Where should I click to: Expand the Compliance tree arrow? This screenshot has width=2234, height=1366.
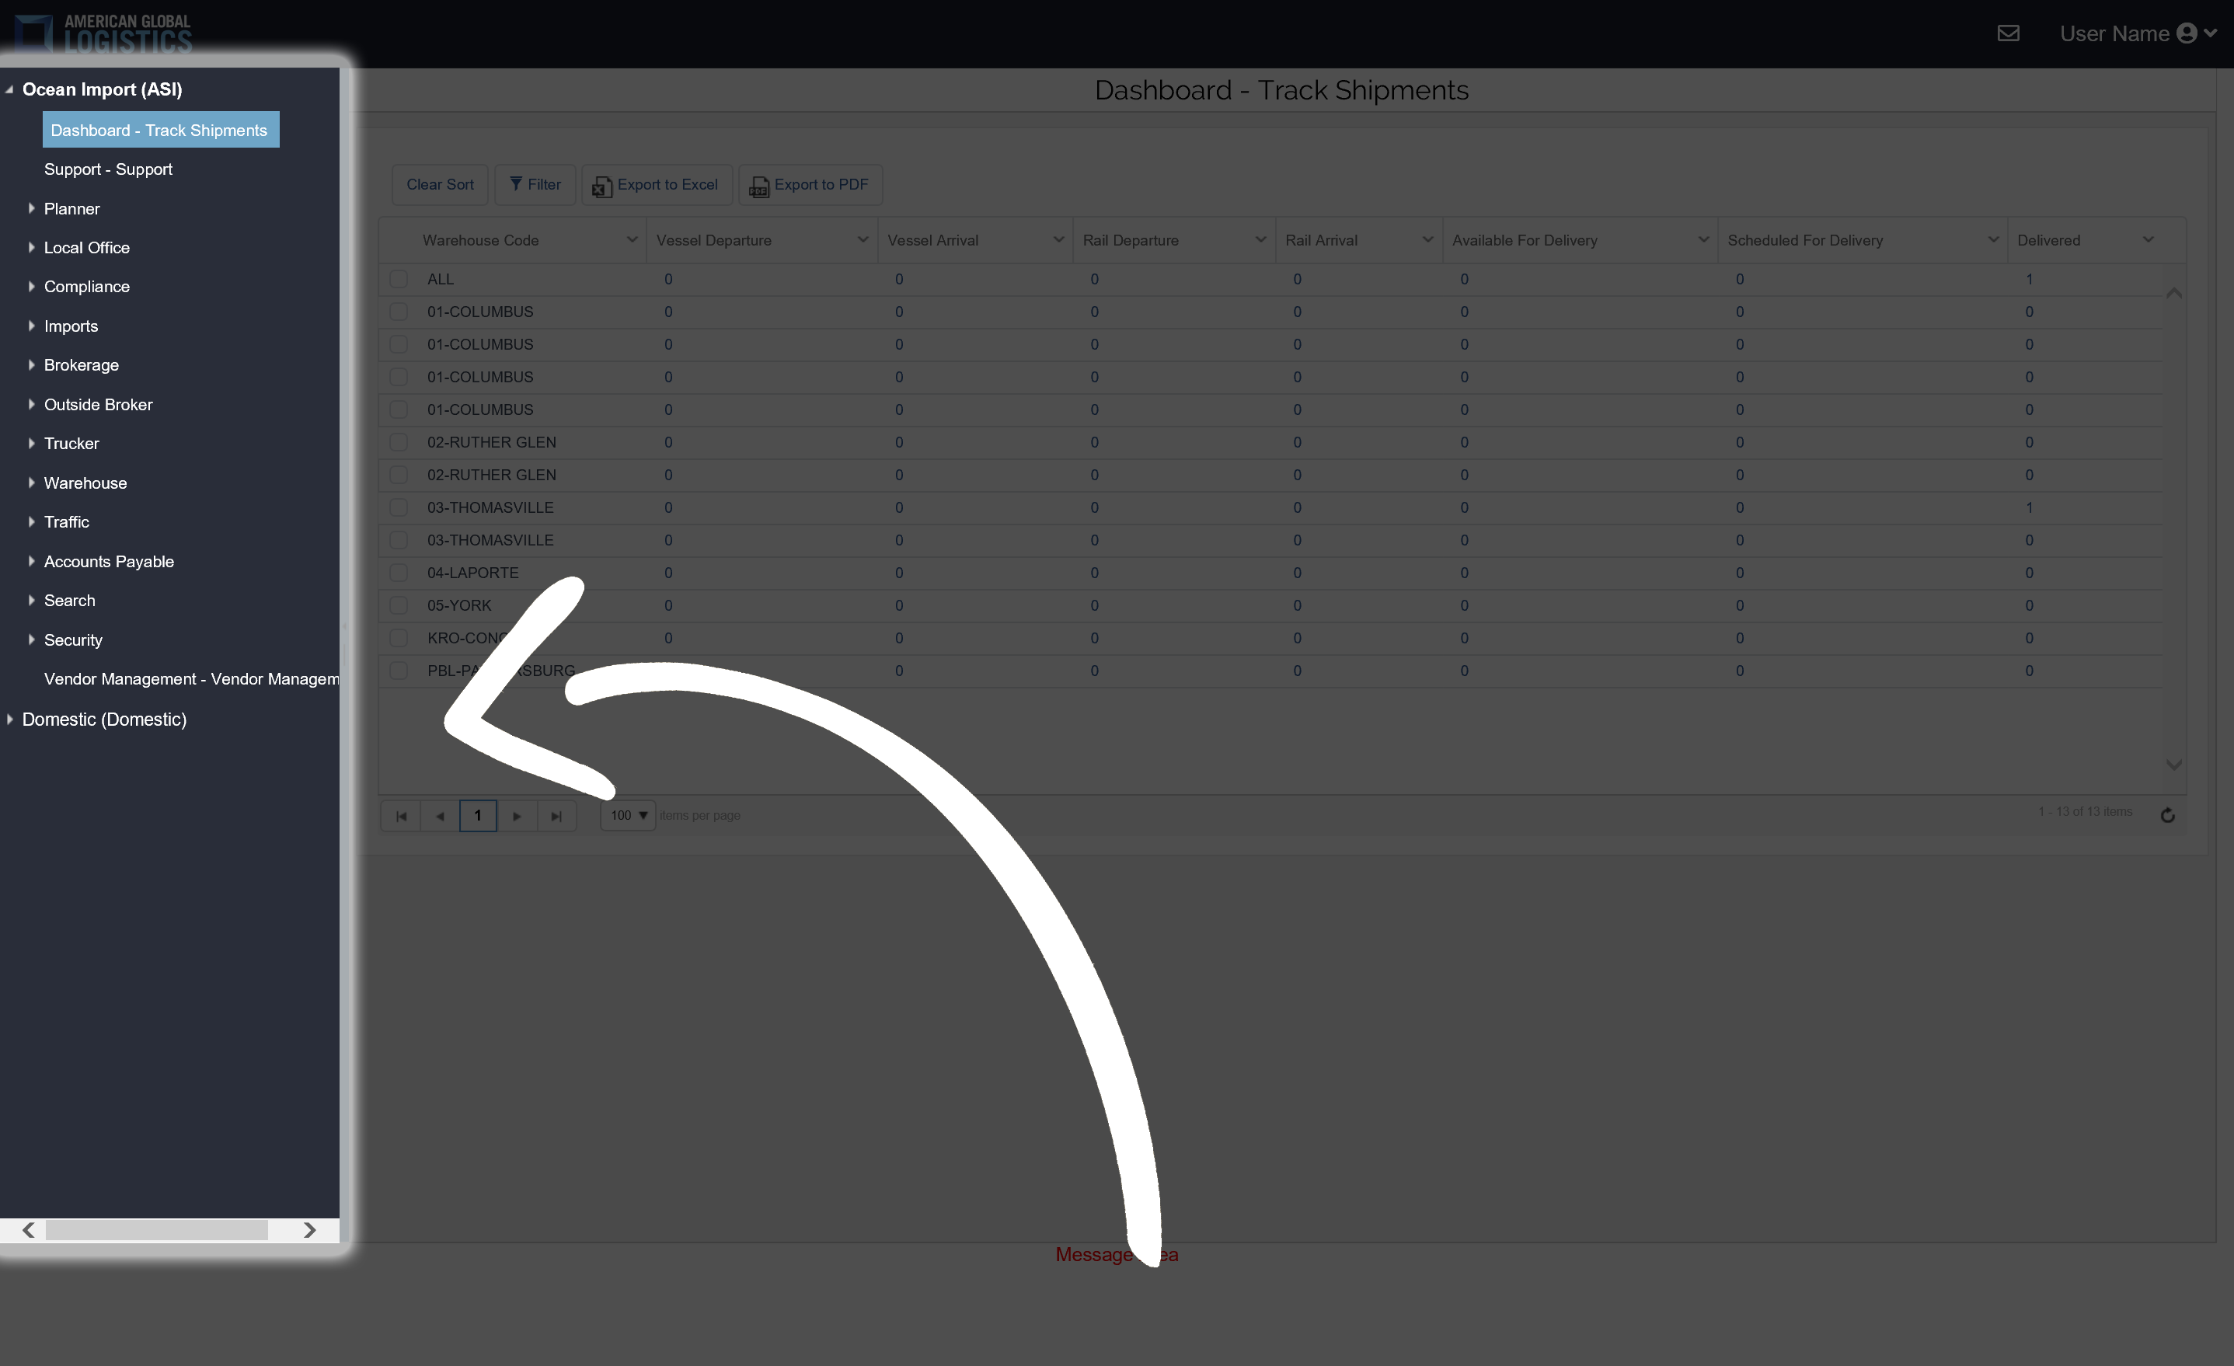(x=31, y=287)
